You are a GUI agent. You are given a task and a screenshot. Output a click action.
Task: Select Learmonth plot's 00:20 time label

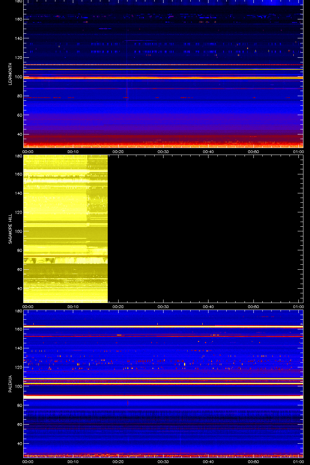[118, 152]
